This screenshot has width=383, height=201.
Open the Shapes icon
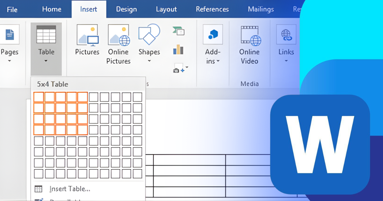click(149, 34)
